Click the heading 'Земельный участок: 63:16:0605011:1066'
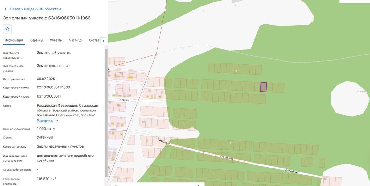This screenshot has height=186, width=370. pos(47,18)
